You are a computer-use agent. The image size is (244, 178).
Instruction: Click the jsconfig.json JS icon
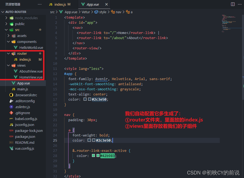coord(11,125)
